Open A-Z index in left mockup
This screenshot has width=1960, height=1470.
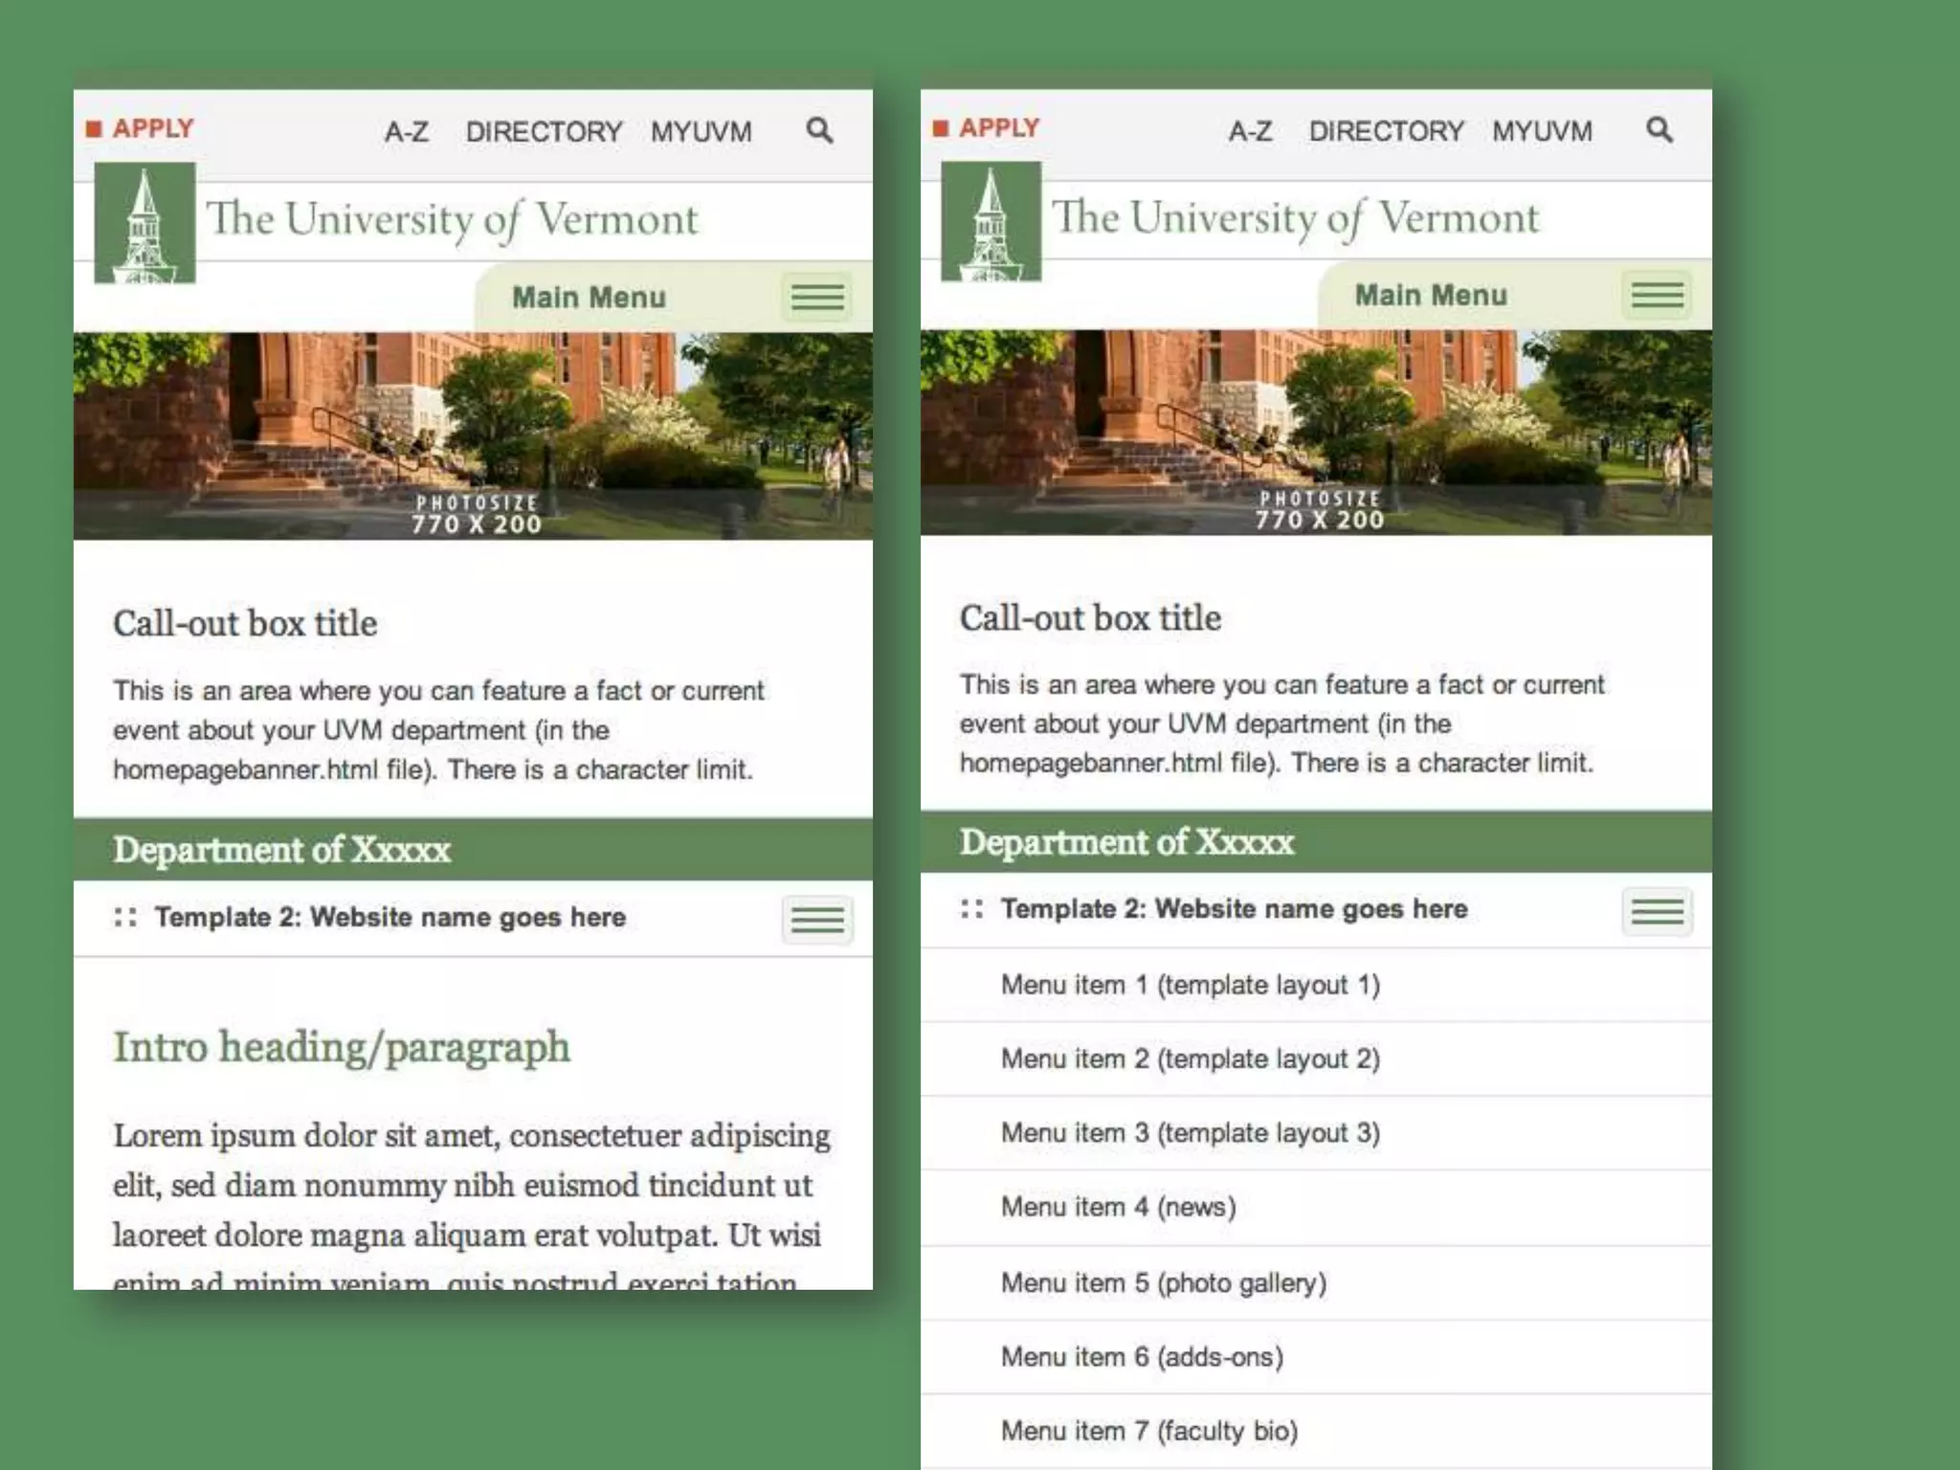[406, 132]
